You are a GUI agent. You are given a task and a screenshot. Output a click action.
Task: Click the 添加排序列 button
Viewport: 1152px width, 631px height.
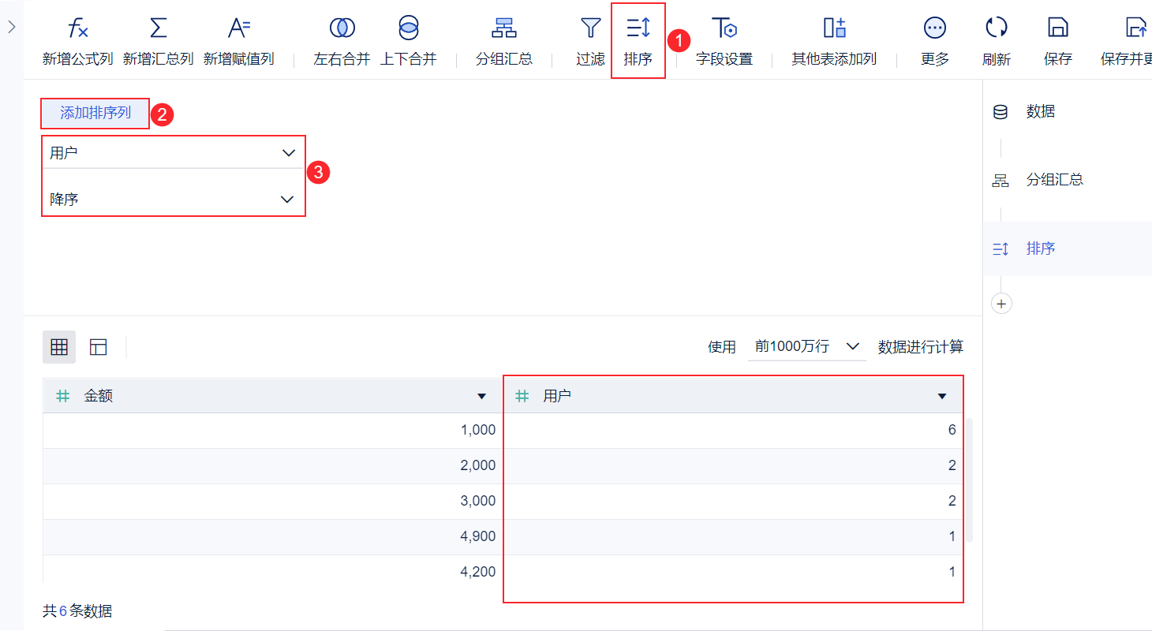pyautogui.click(x=95, y=113)
